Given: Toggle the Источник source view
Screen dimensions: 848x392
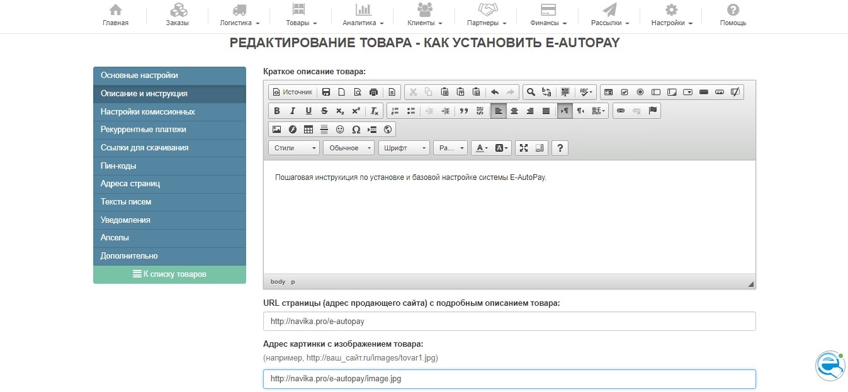Looking at the screenshot, I should point(291,92).
